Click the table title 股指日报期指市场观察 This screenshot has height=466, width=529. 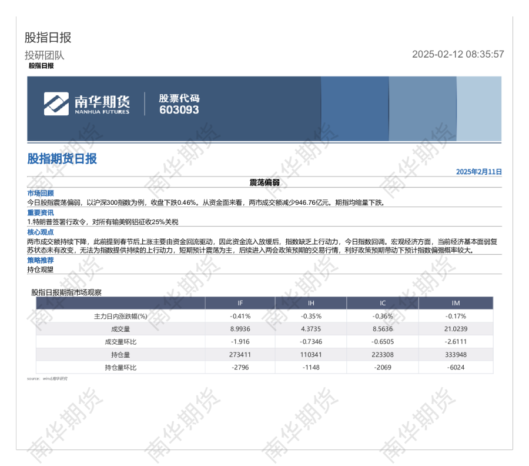click(x=66, y=292)
